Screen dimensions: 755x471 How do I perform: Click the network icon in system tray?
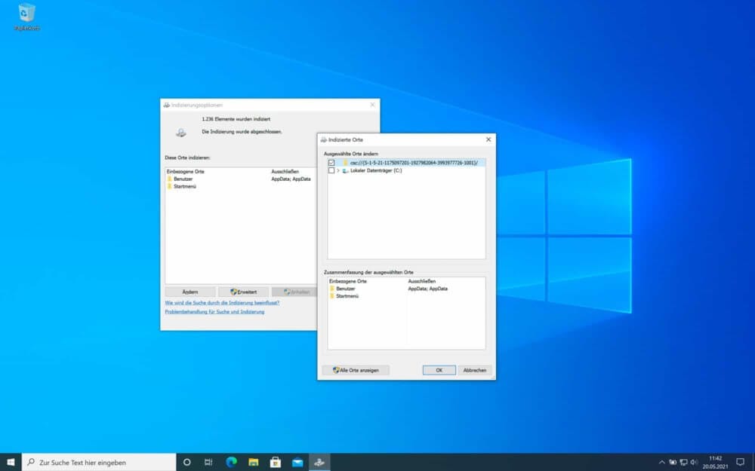pos(683,463)
